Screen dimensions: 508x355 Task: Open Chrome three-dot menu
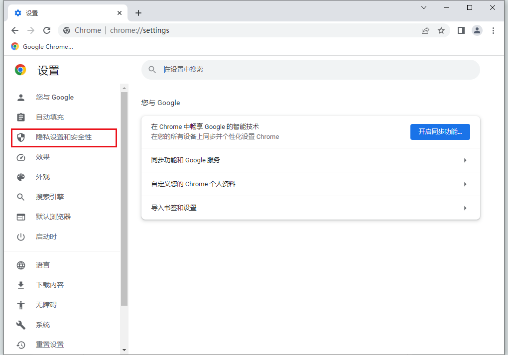click(493, 30)
